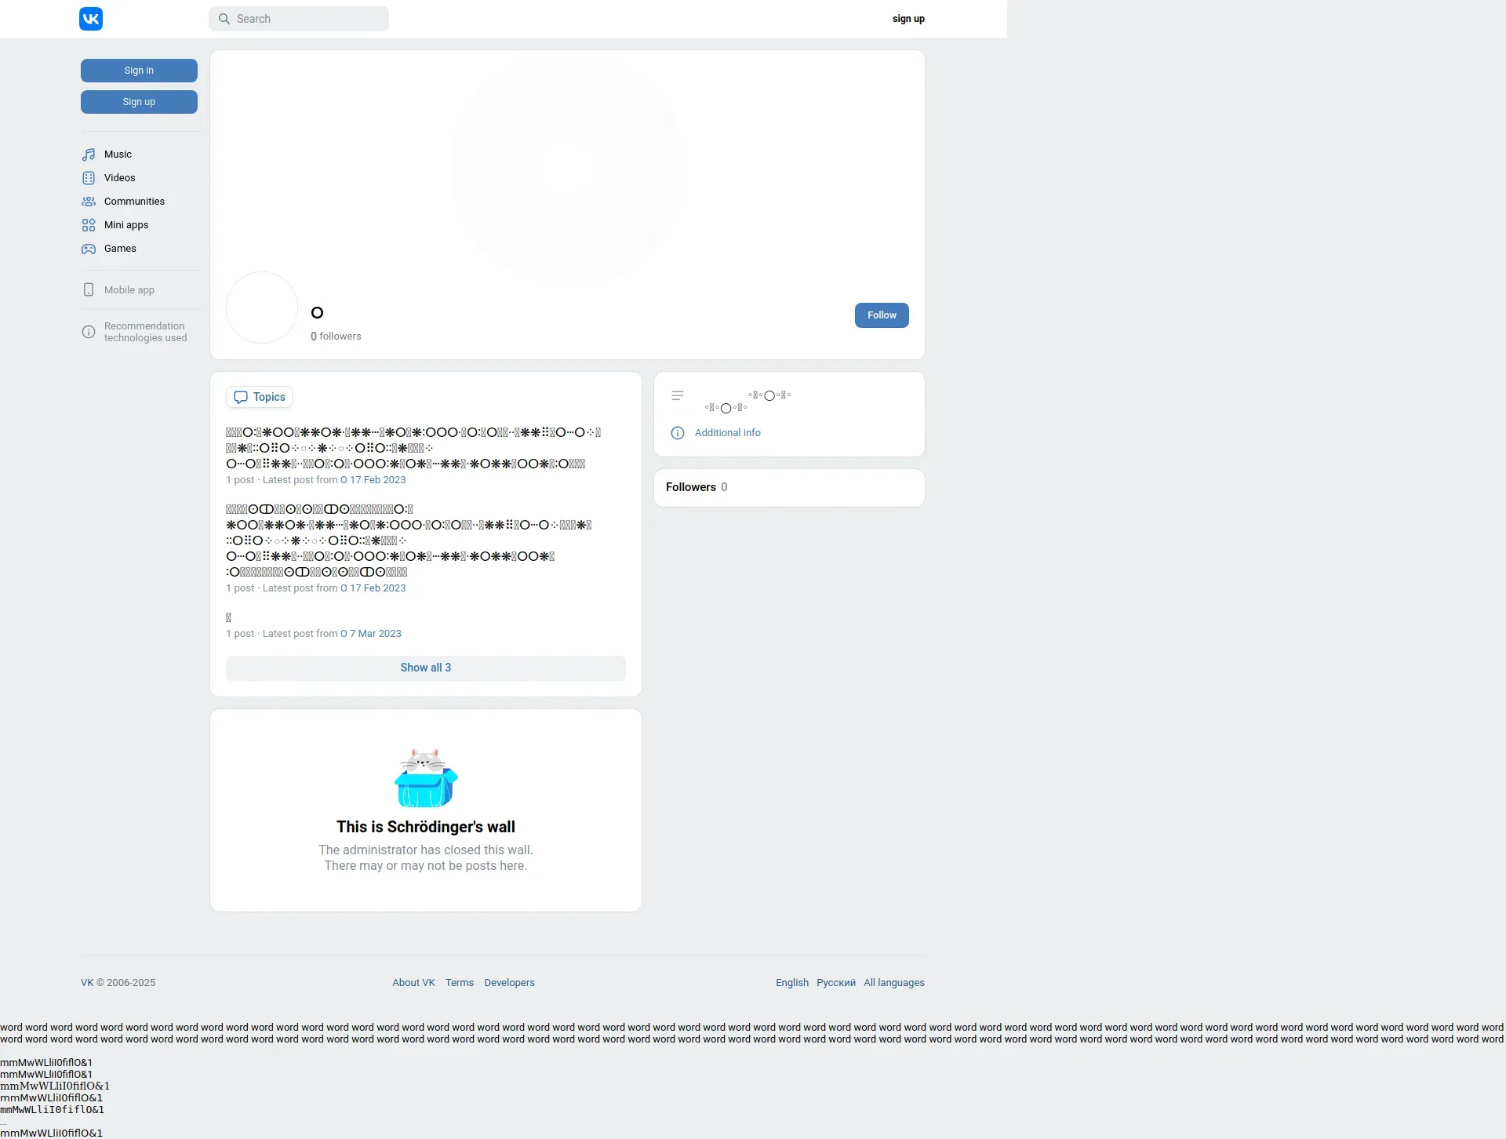
Task: Click the Mobile app phone icon
Action: click(x=89, y=289)
